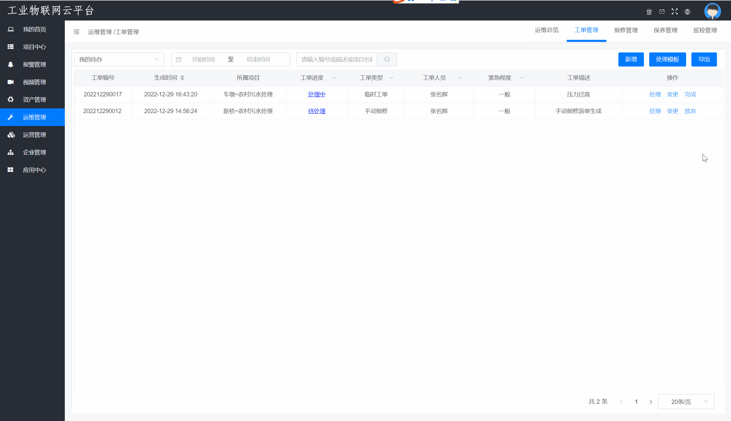Click 放弃 for work order 202212290012

coord(690,111)
